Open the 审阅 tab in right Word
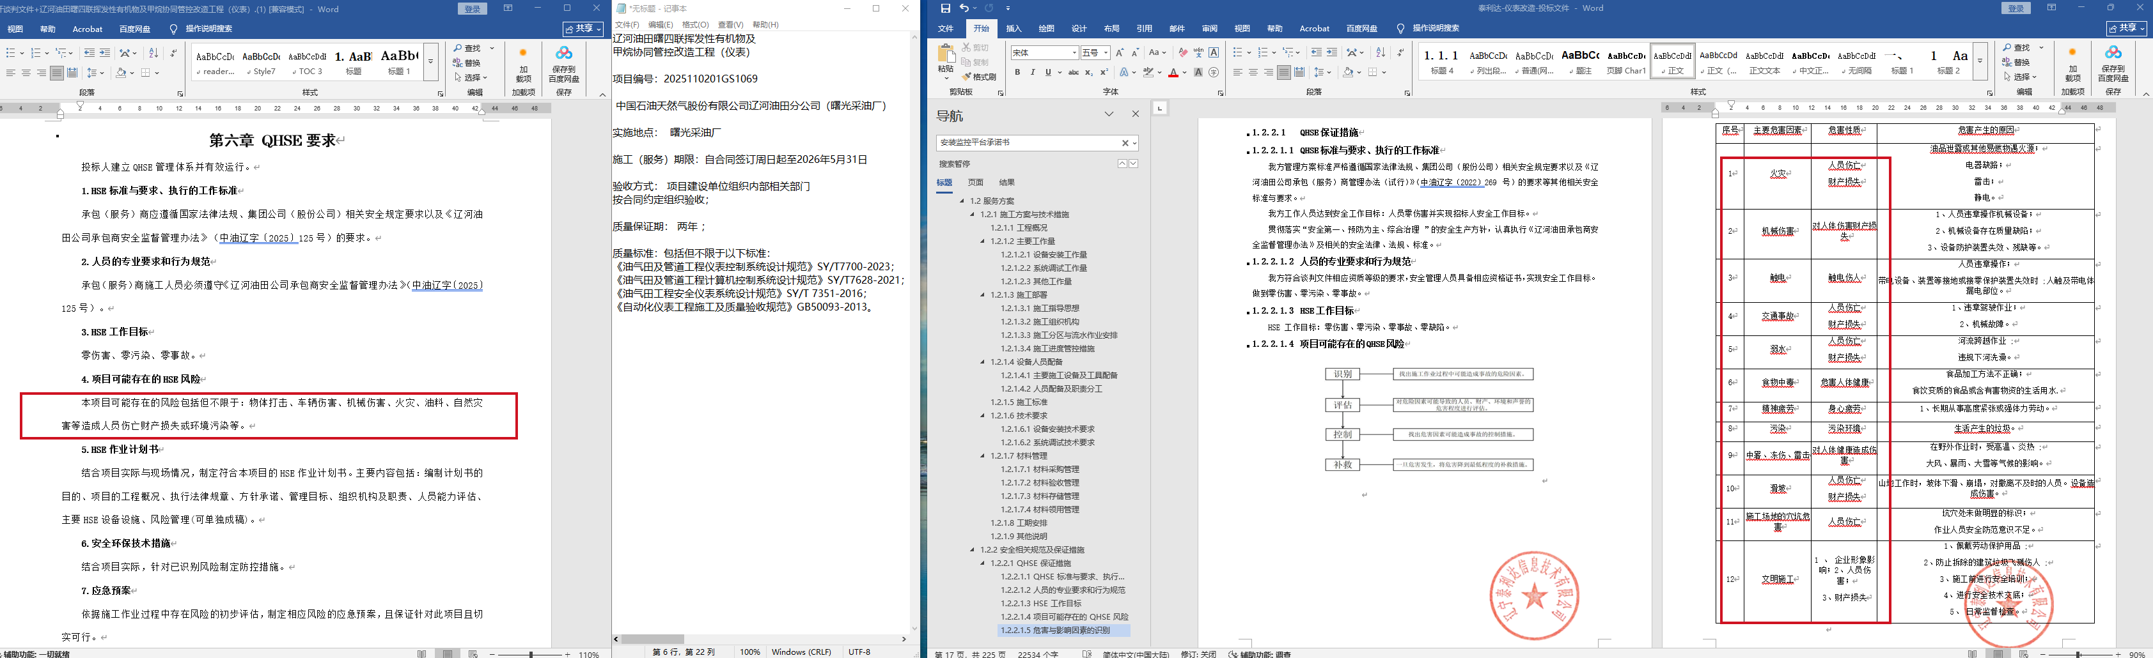Viewport: 2153px width, 658px height. tap(1209, 28)
